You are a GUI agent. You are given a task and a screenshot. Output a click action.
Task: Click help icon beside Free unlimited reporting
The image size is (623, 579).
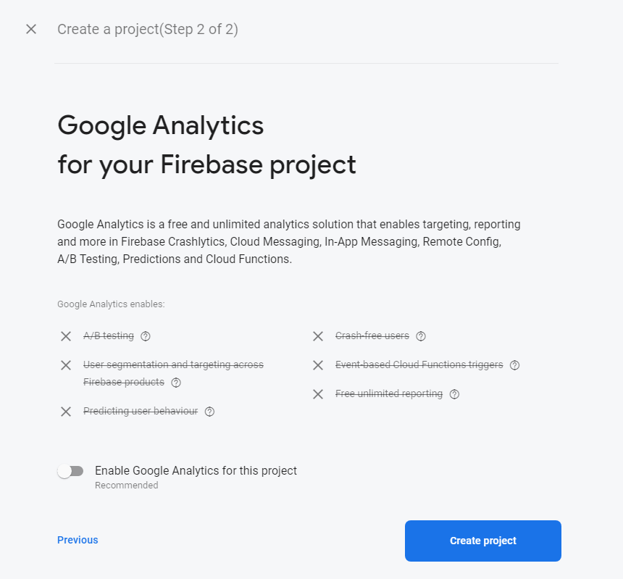point(454,394)
